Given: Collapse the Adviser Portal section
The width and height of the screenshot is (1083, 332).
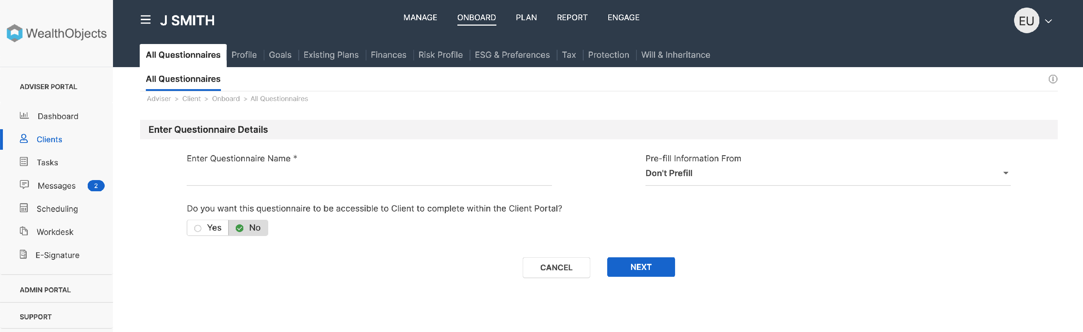Looking at the screenshot, I should click(48, 87).
